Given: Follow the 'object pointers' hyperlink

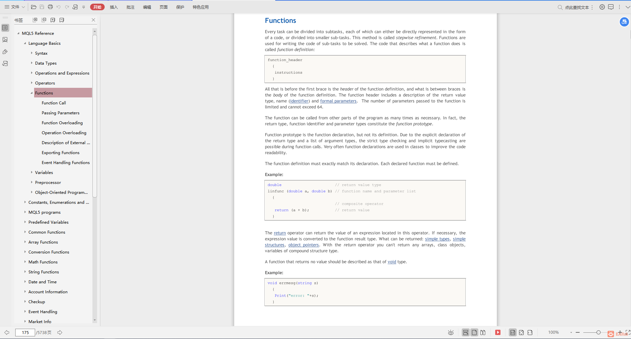Looking at the screenshot, I should pos(303,245).
